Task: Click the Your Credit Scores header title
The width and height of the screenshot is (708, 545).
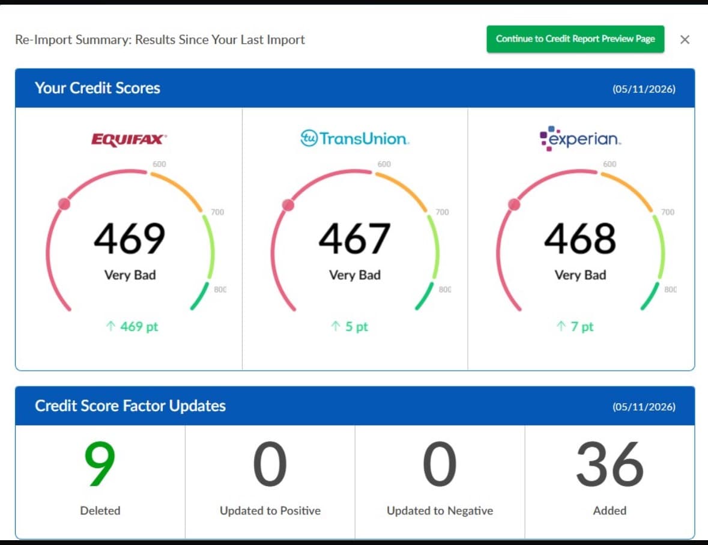Action: [97, 88]
